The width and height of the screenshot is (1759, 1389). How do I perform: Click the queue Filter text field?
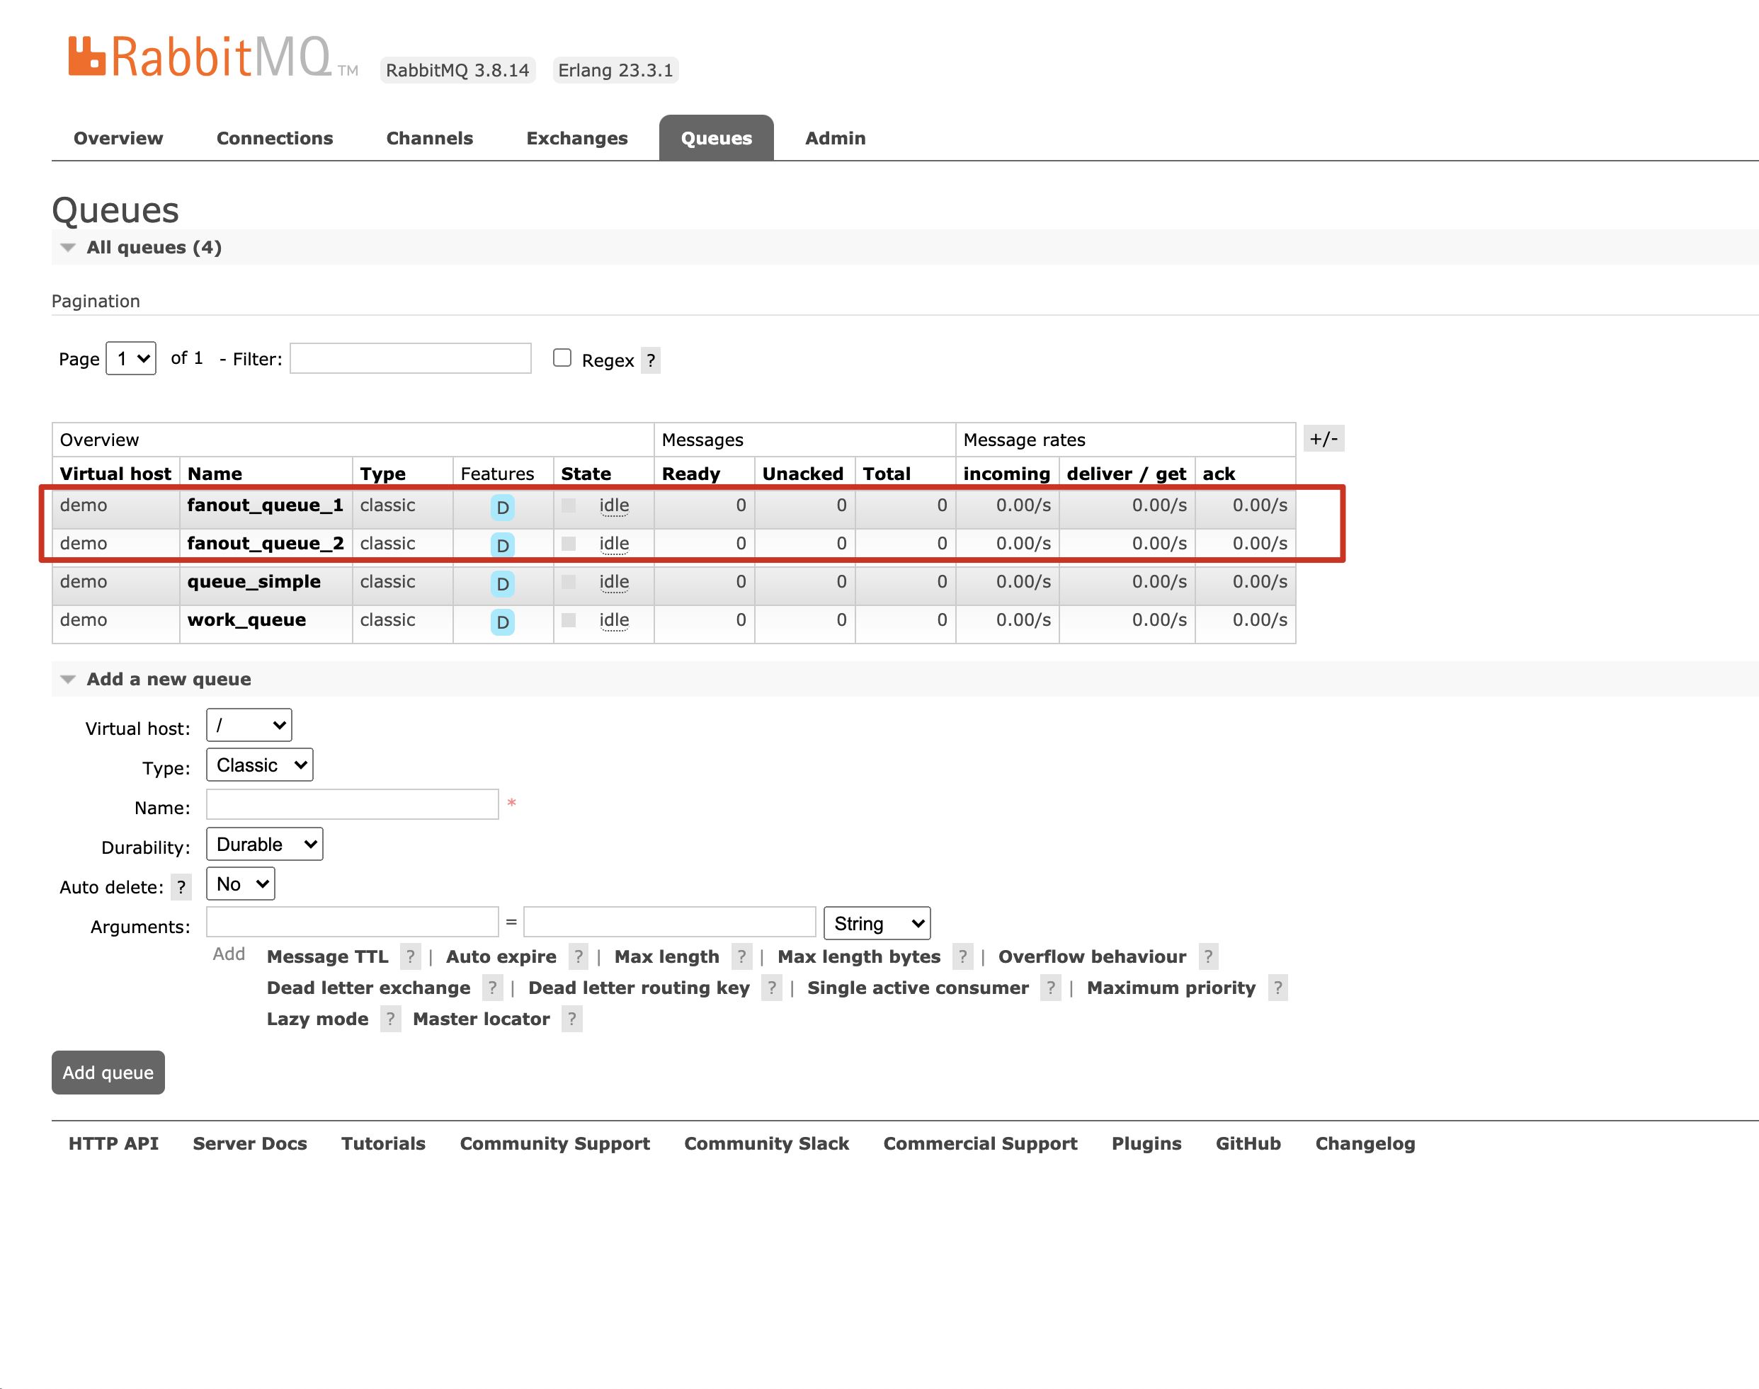coord(411,359)
